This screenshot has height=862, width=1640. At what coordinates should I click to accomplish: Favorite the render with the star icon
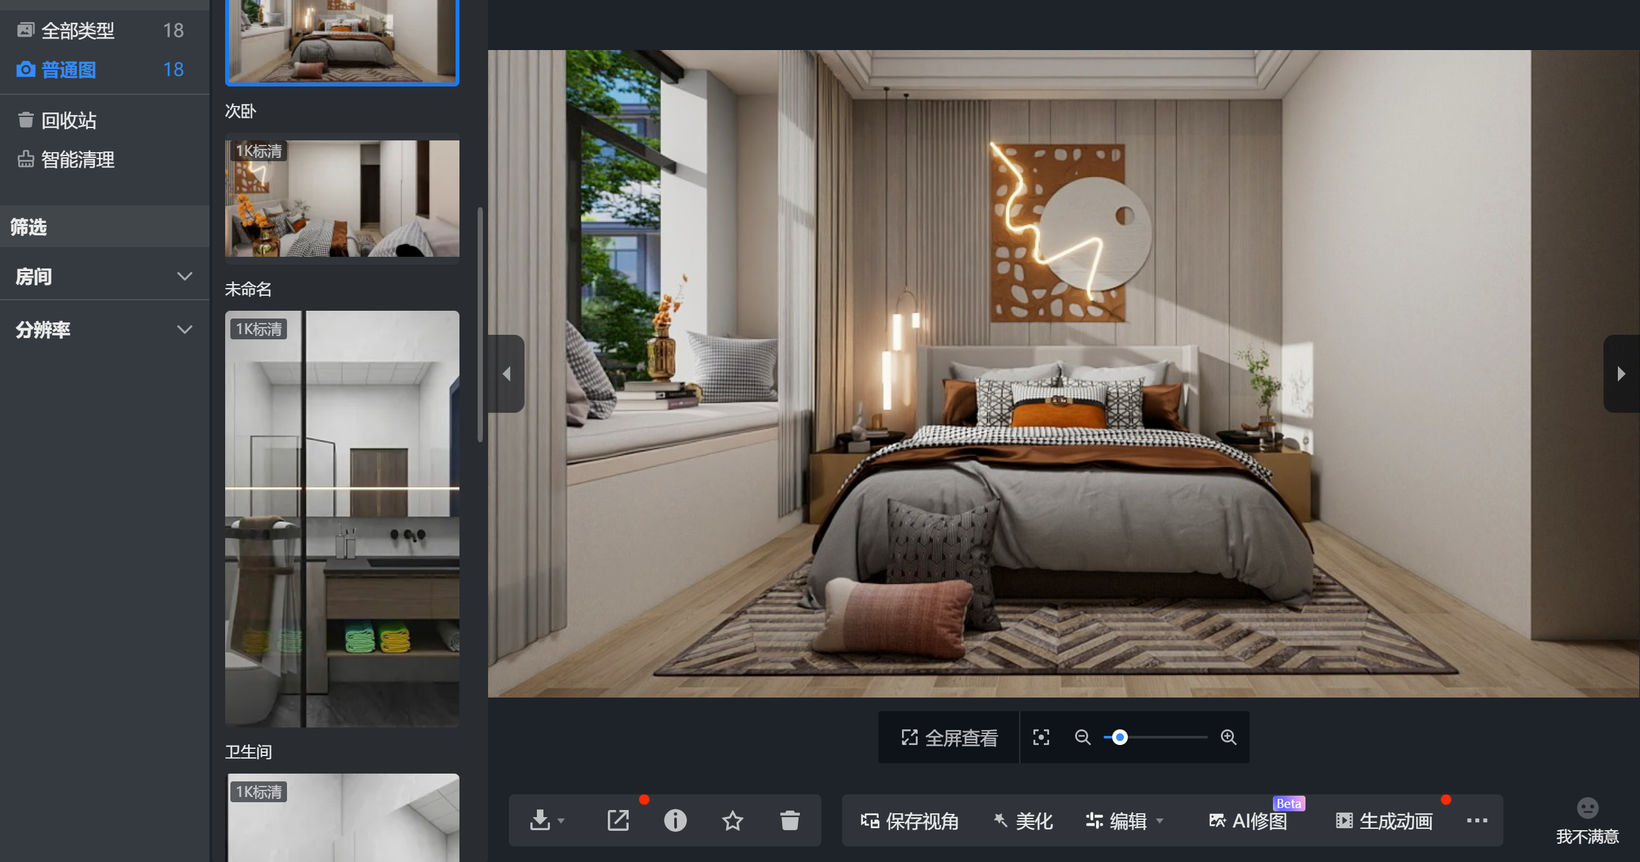click(732, 820)
